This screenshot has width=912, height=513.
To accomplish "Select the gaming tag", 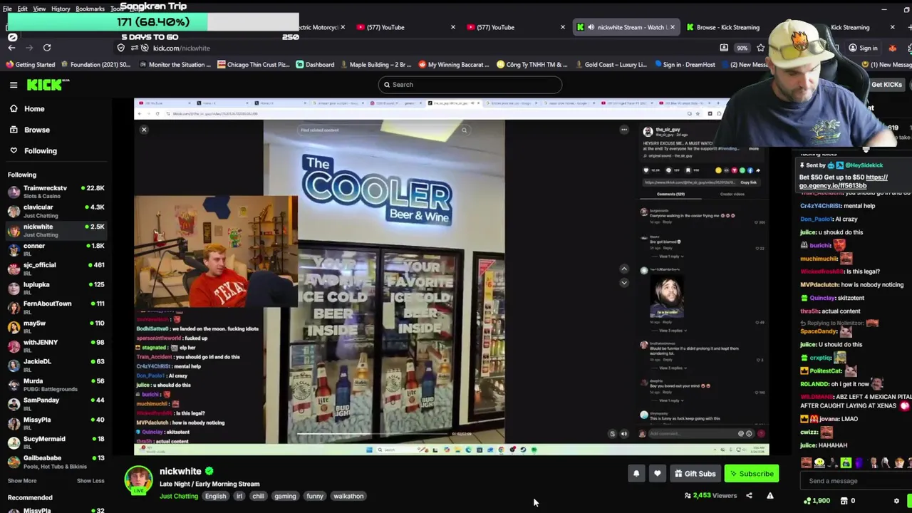I will 285,497.
